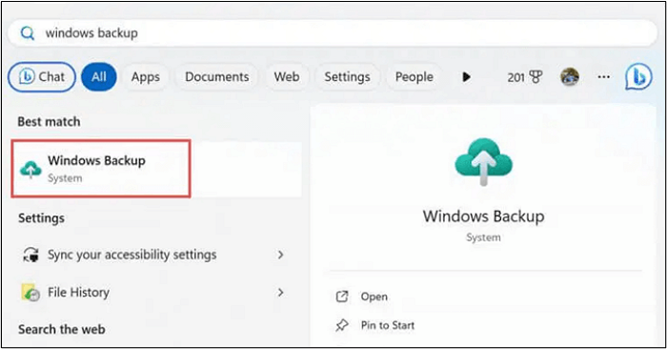This screenshot has width=667, height=349.
Task: Expand the File History chevron
Action: 280,293
